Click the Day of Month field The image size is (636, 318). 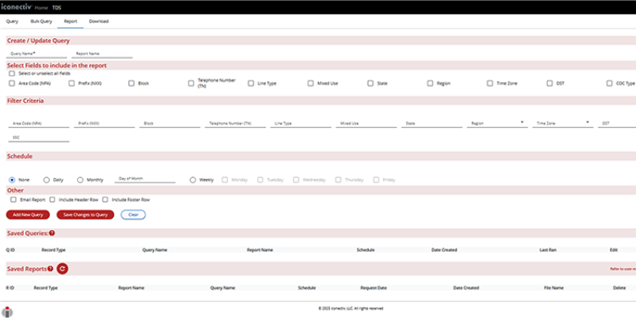coord(145,180)
